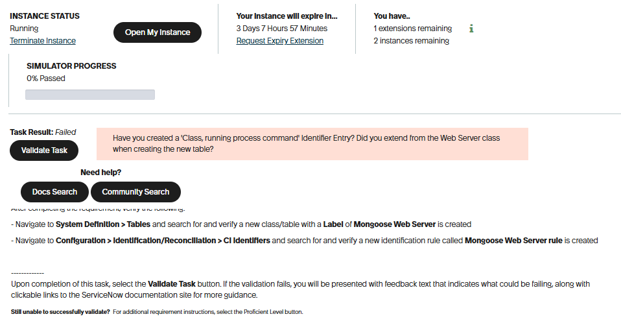This screenshot has width=621, height=323.
Task: Open Docs Search
Action: pyautogui.click(x=54, y=192)
